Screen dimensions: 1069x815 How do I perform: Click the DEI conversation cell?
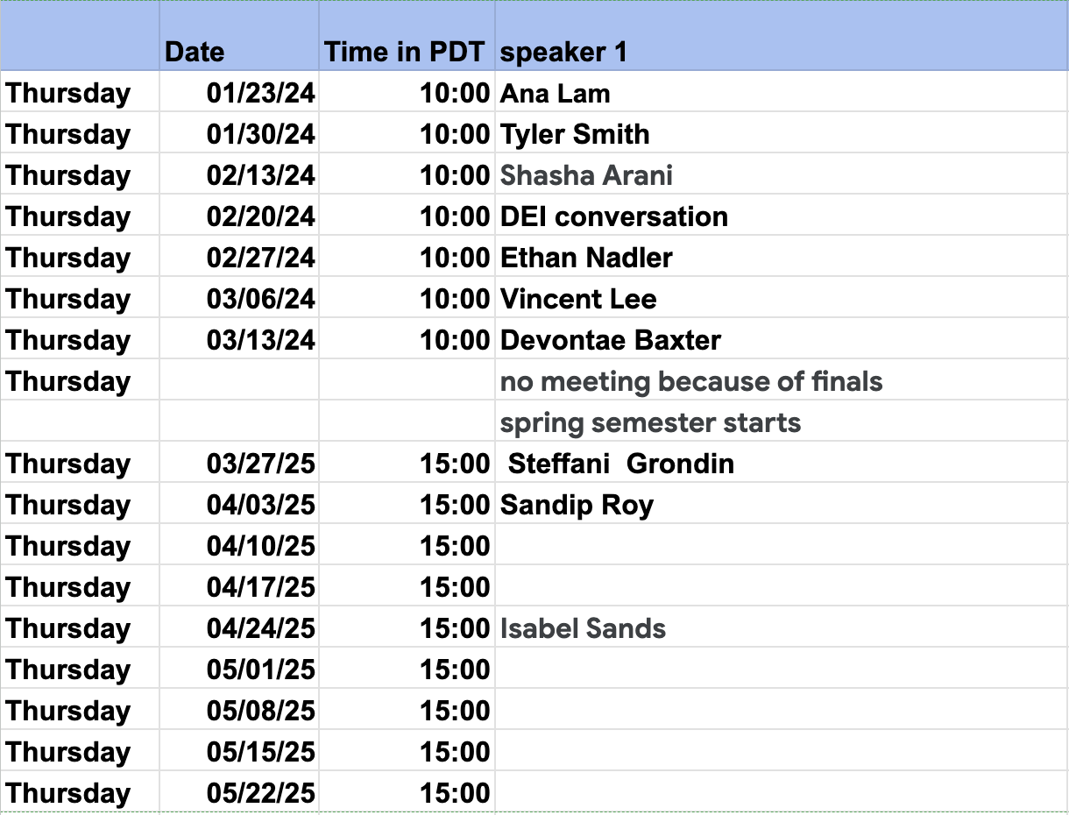click(613, 216)
